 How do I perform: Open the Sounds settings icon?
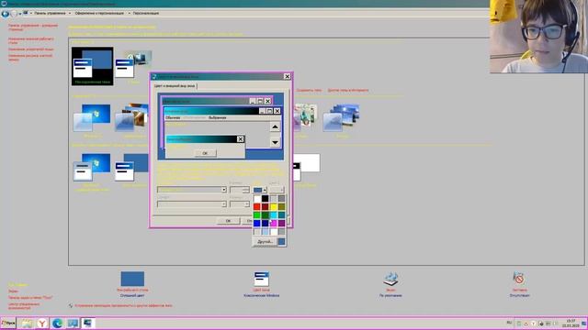click(x=390, y=279)
